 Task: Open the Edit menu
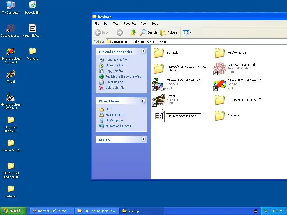coord(106,24)
